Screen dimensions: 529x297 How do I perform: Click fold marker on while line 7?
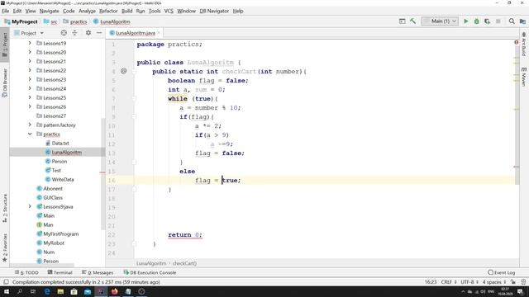click(134, 99)
